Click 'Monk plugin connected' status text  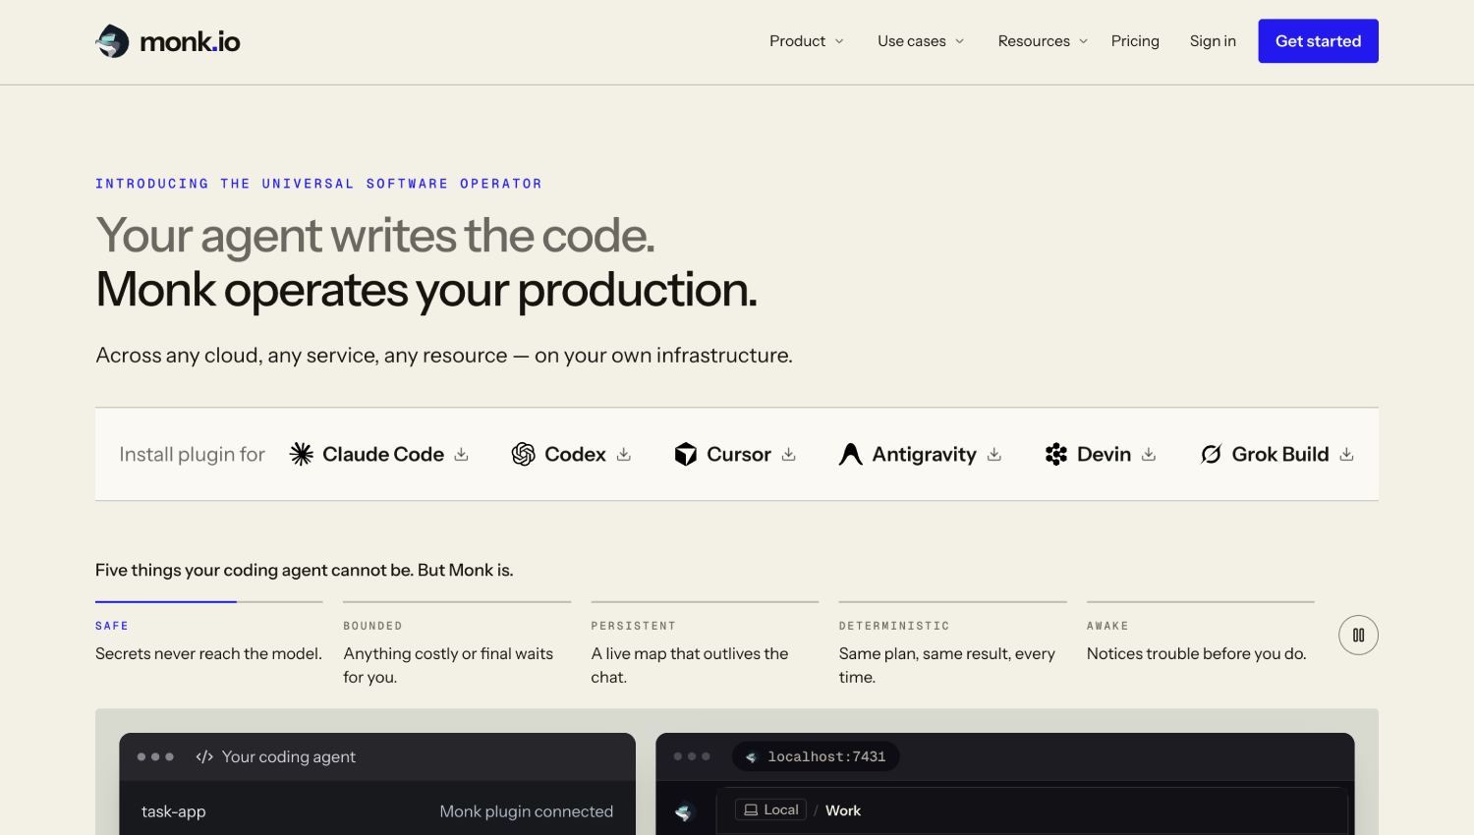pos(527,811)
